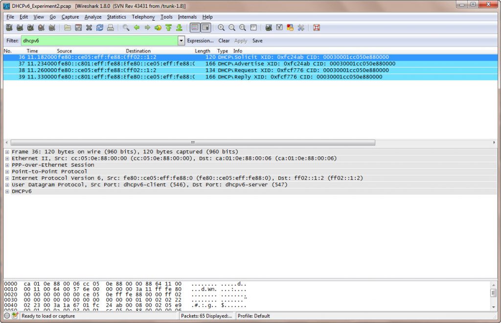Click the Open capture file folder icon
Screen dimensions: 501x323
68,28
